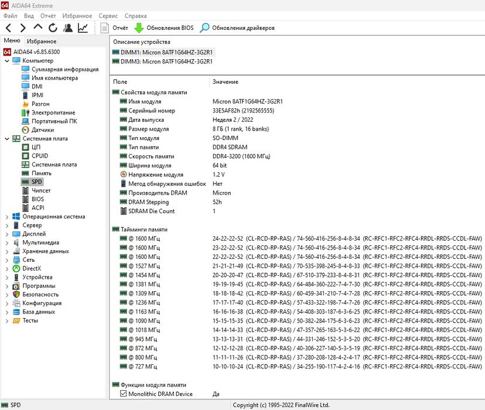Expand the Устройства branch
The width and height of the screenshot is (485, 410).
[x=7, y=278]
